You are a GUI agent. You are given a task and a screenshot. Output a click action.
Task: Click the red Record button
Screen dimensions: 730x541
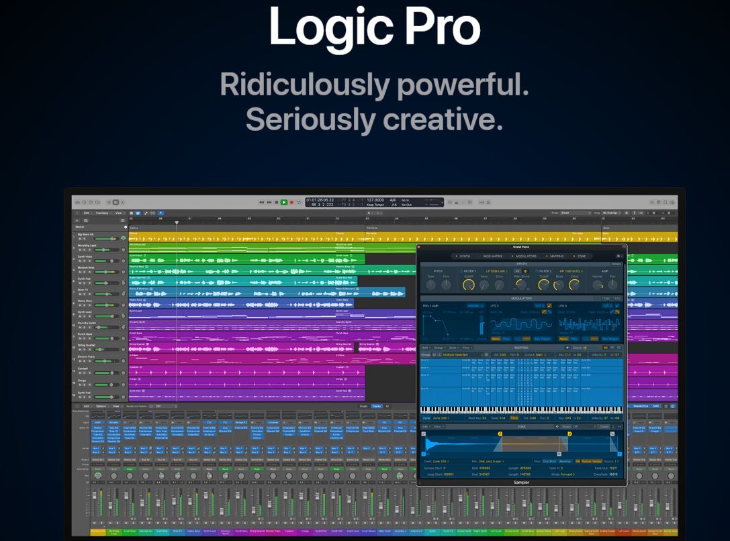click(x=291, y=202)
